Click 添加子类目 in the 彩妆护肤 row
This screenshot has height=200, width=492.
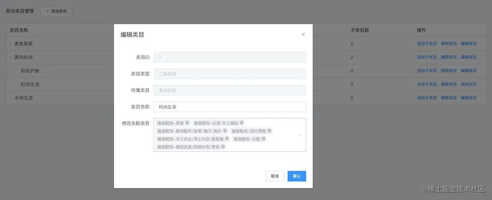coord(427,70)
